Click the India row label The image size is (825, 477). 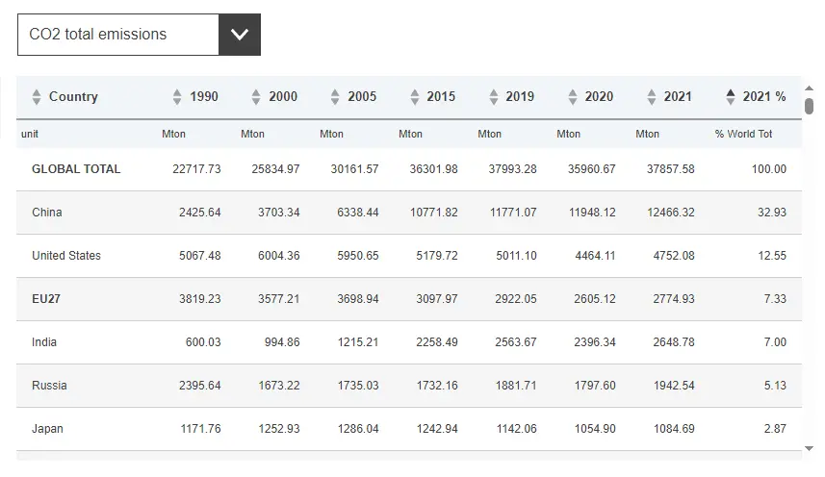click(44, 342)
